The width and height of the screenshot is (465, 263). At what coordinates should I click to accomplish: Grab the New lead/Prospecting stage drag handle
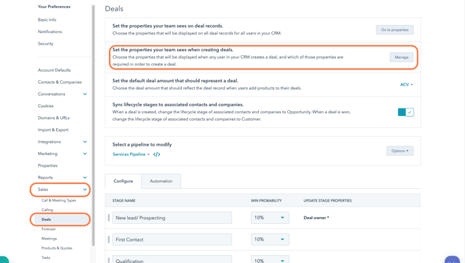click(x=109, y=218)
